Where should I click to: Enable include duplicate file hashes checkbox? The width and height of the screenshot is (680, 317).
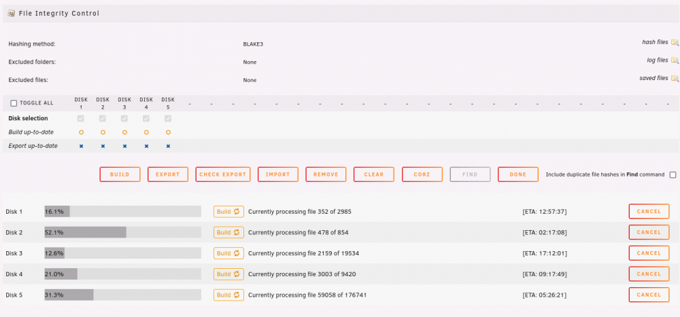coord(673,175)
